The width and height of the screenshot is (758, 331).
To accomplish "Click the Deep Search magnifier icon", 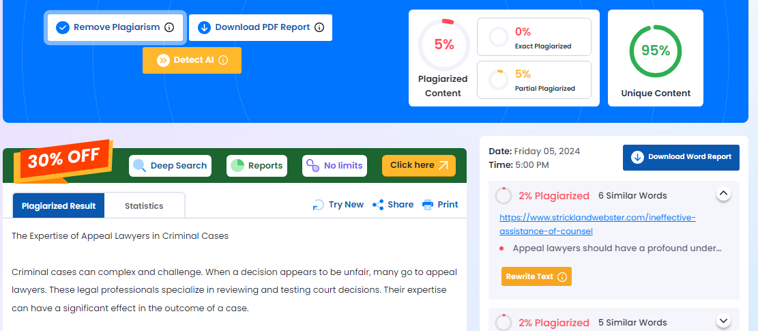I will (140, 166).
